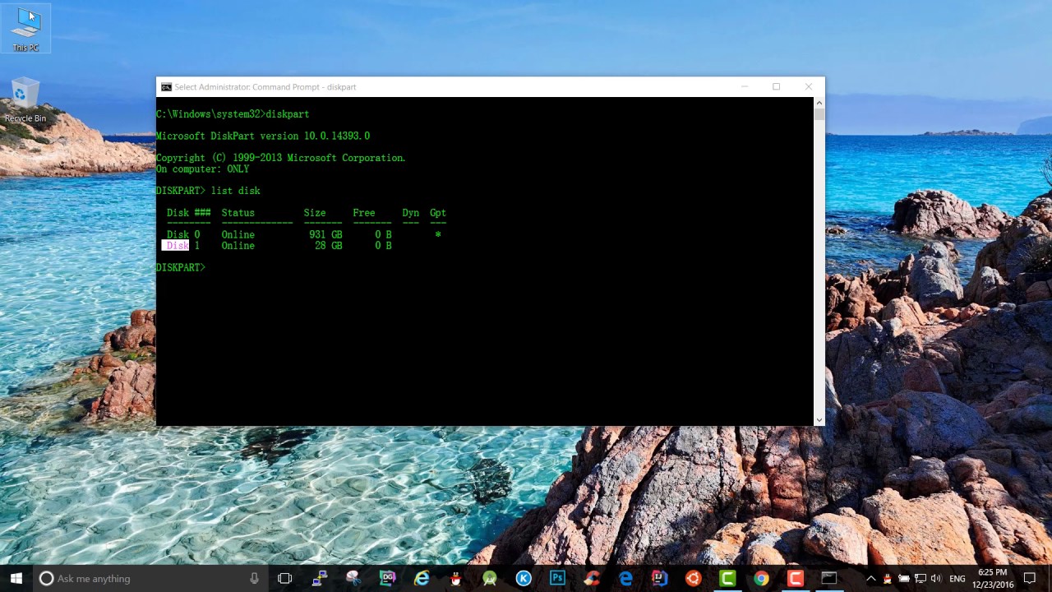Click the scrollbar down arrow in Command Prompt
This screenshot has width=1052, height=592.
pos(819,420)
